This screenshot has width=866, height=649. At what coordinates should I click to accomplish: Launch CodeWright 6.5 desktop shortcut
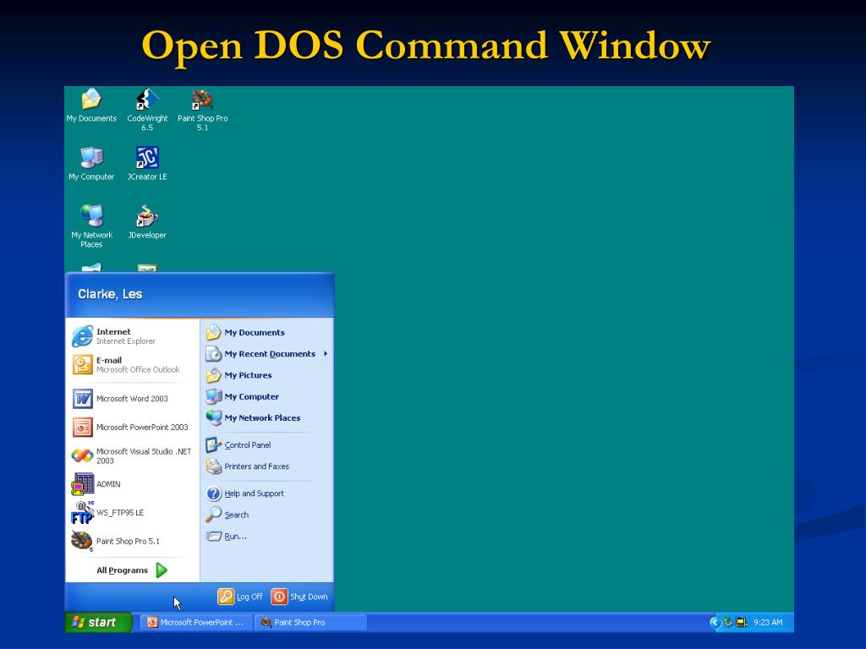pos(147,109)
